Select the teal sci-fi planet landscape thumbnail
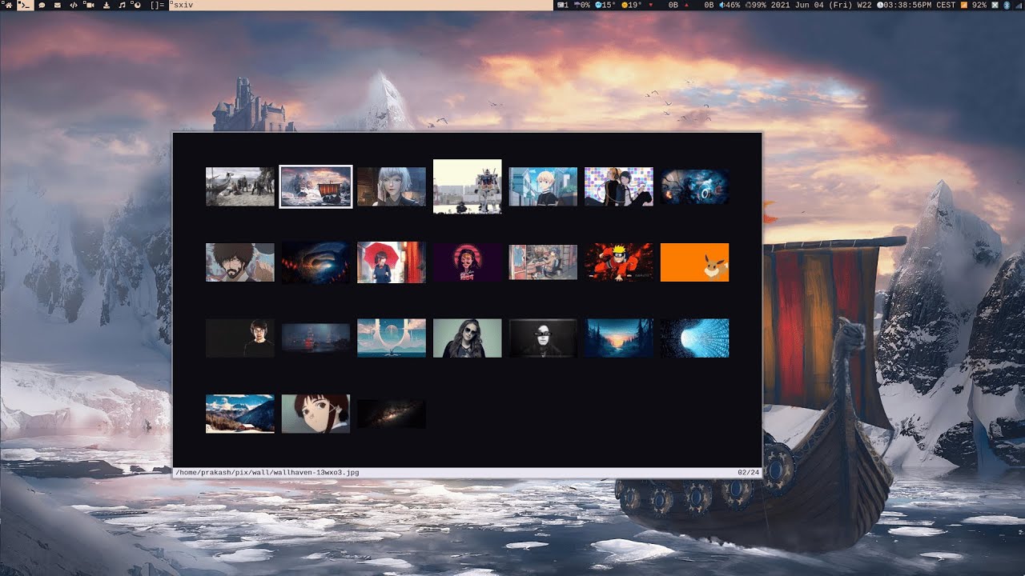The height and width of the screenshot is (576, 1025). [392, 338]
